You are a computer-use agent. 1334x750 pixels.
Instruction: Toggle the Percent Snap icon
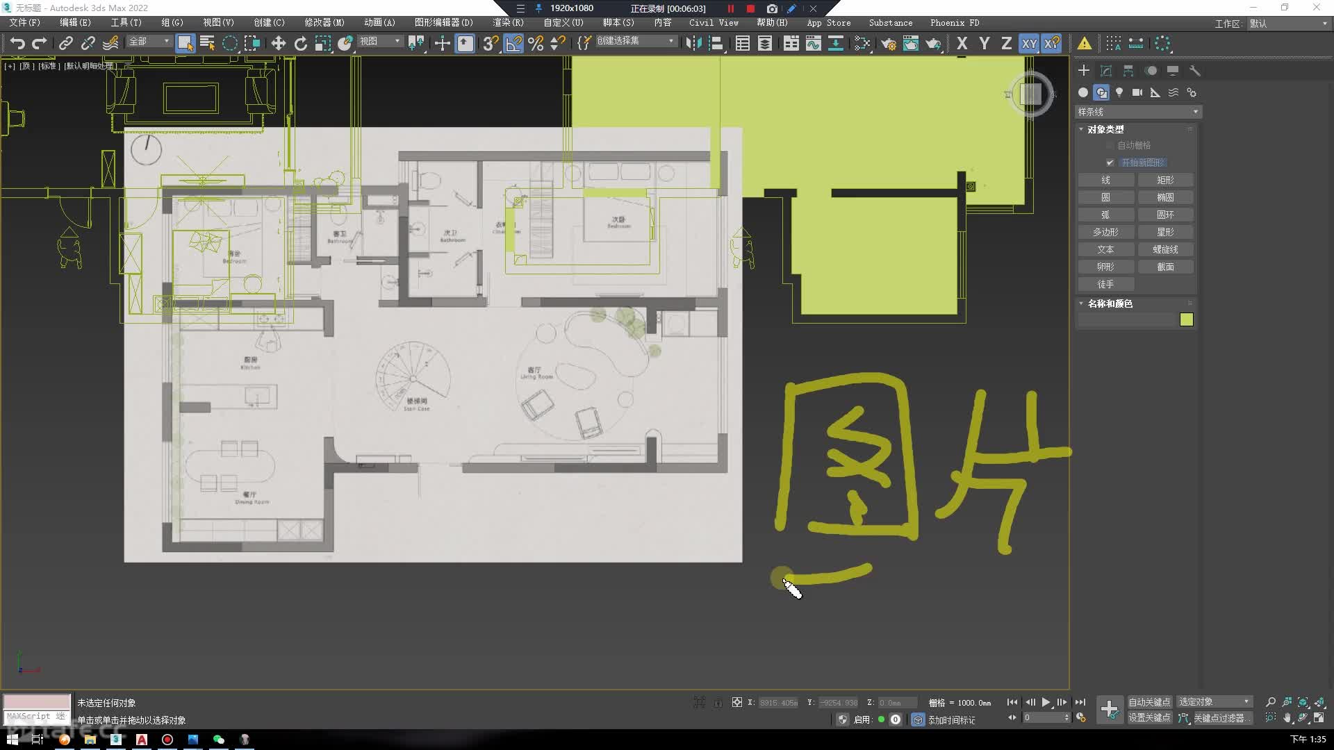pos(536,43)
